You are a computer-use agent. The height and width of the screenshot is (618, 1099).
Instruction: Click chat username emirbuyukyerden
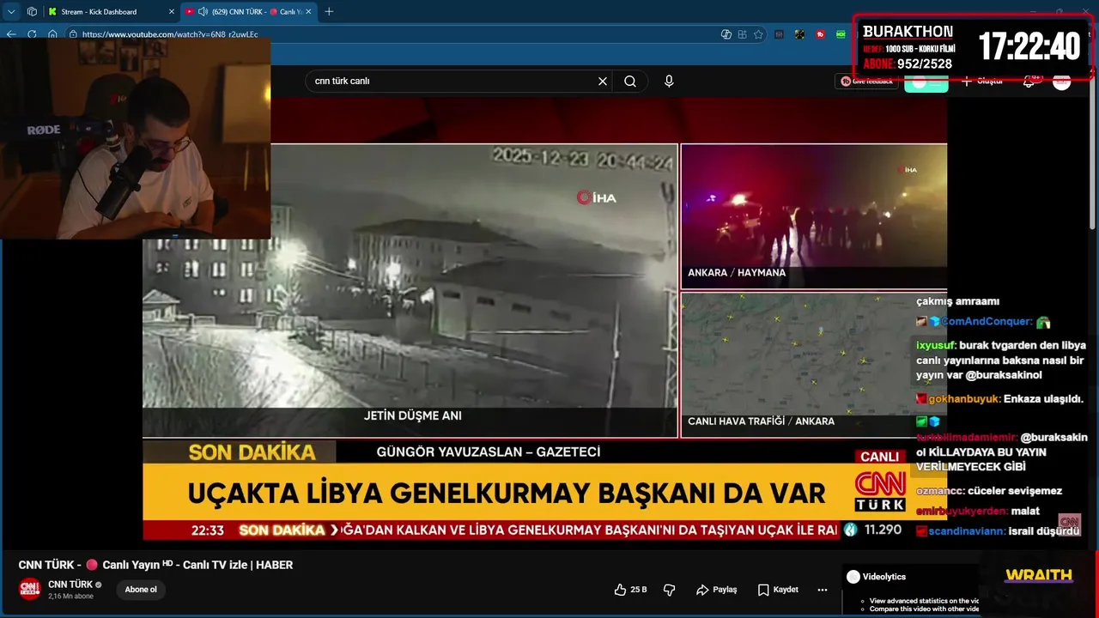coord(962,511)
